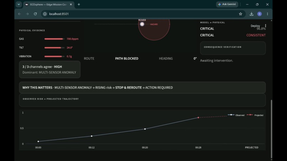287x161 pixels.
Task: Open a new browser tab
Action: (x=79, y=4)
